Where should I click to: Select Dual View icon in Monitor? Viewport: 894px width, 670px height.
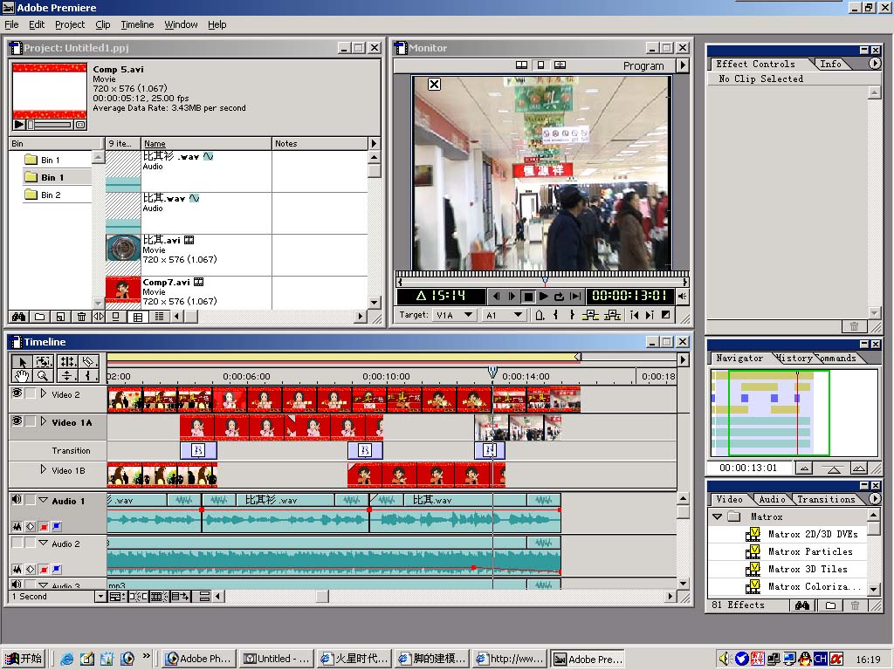[x=521, y=65]
